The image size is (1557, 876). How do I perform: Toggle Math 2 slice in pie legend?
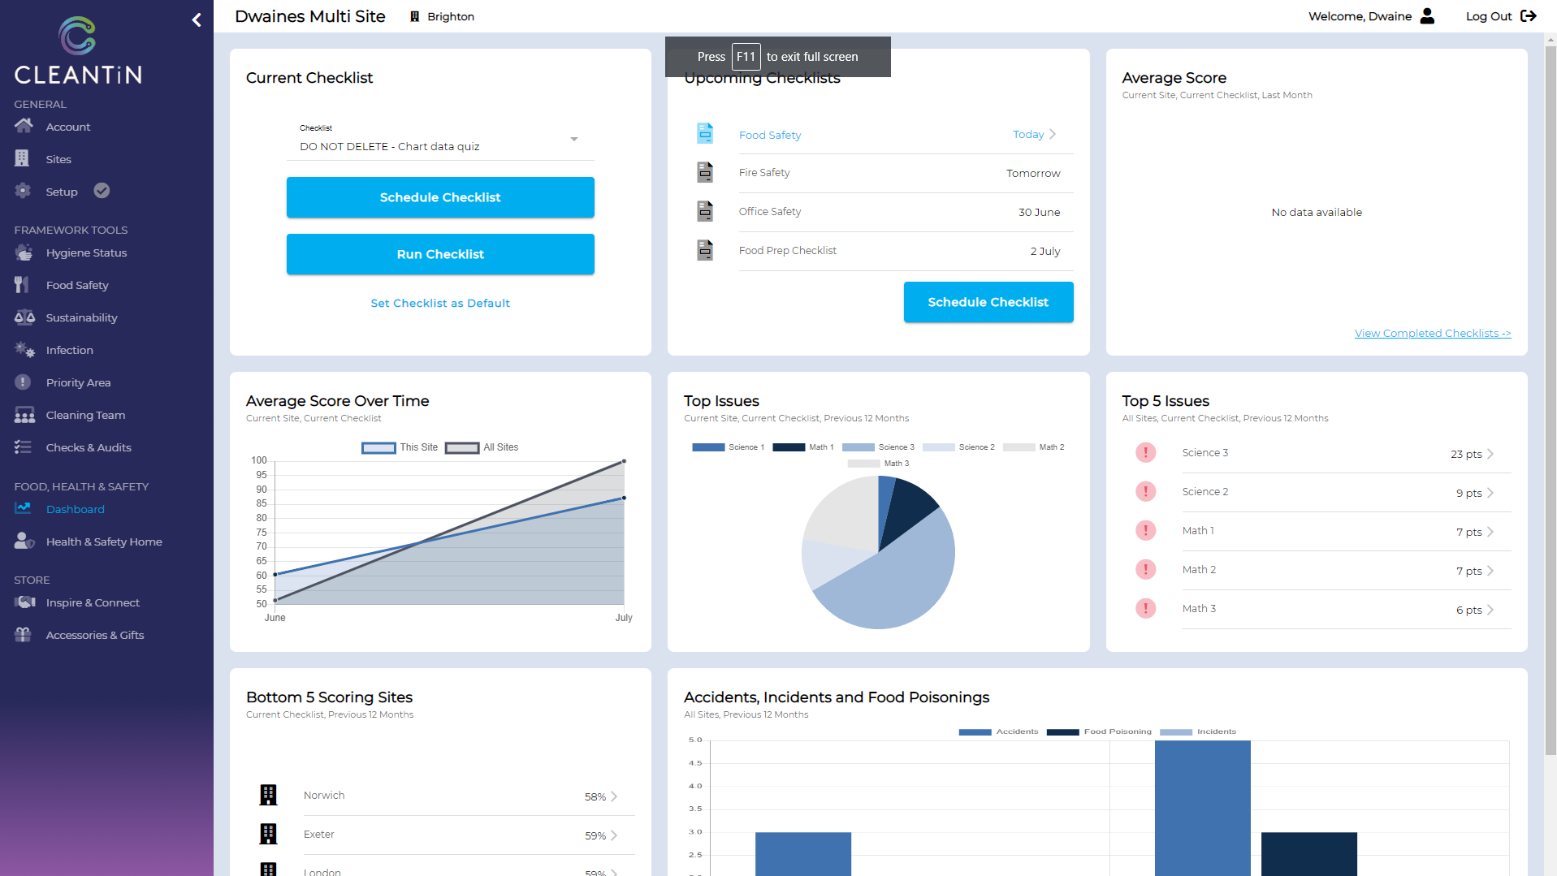tap(1033, 447)
